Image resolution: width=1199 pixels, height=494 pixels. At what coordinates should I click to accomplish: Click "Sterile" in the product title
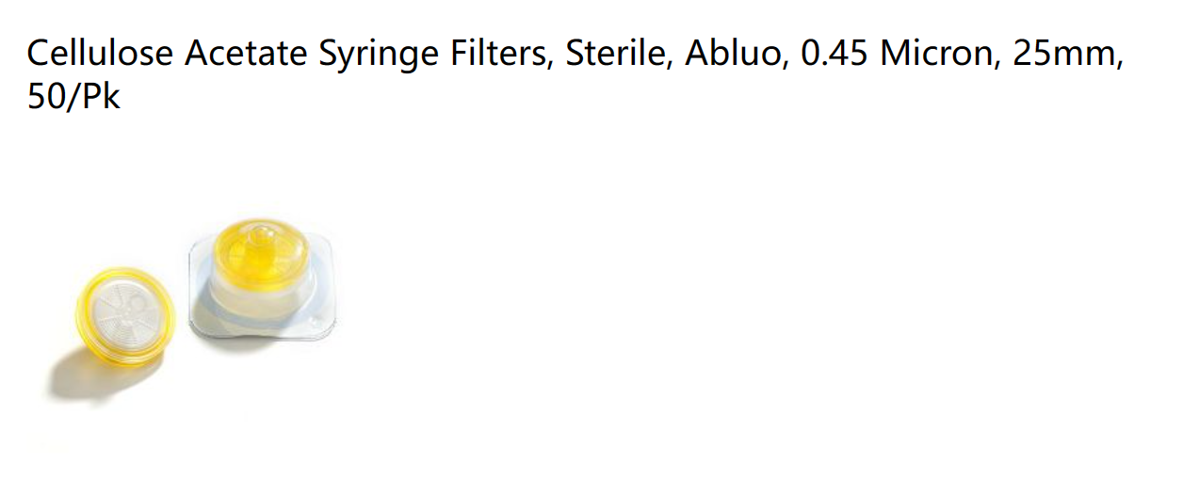click(x=619, y=54)
